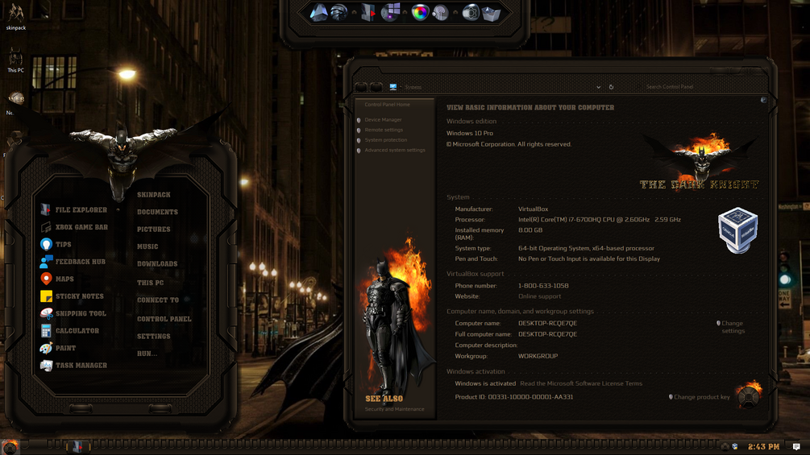Open Pictures from start menu
The image size is (810, 455).
[153, 229]
